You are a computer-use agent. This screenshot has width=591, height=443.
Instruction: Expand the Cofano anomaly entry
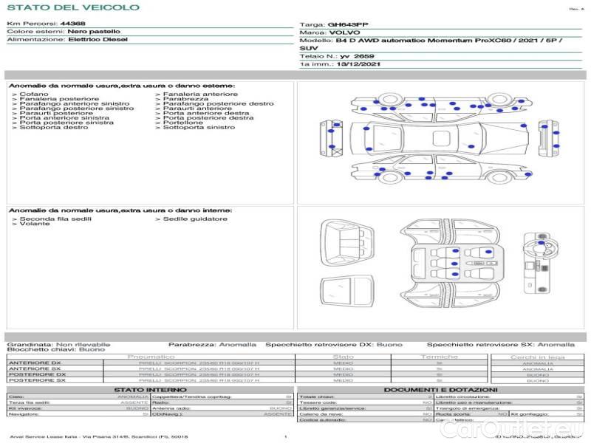34,95
